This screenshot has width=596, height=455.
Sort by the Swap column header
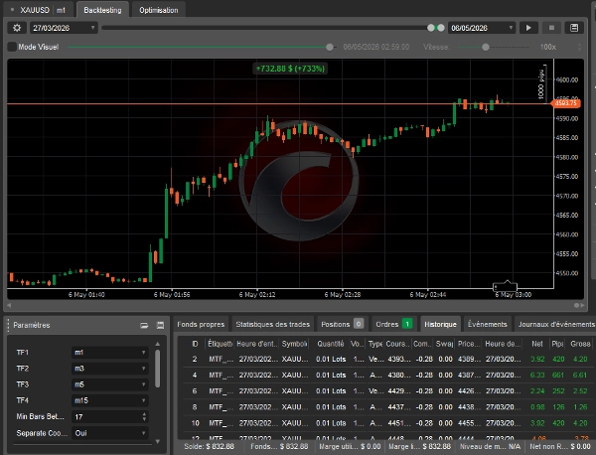[444, 344]
